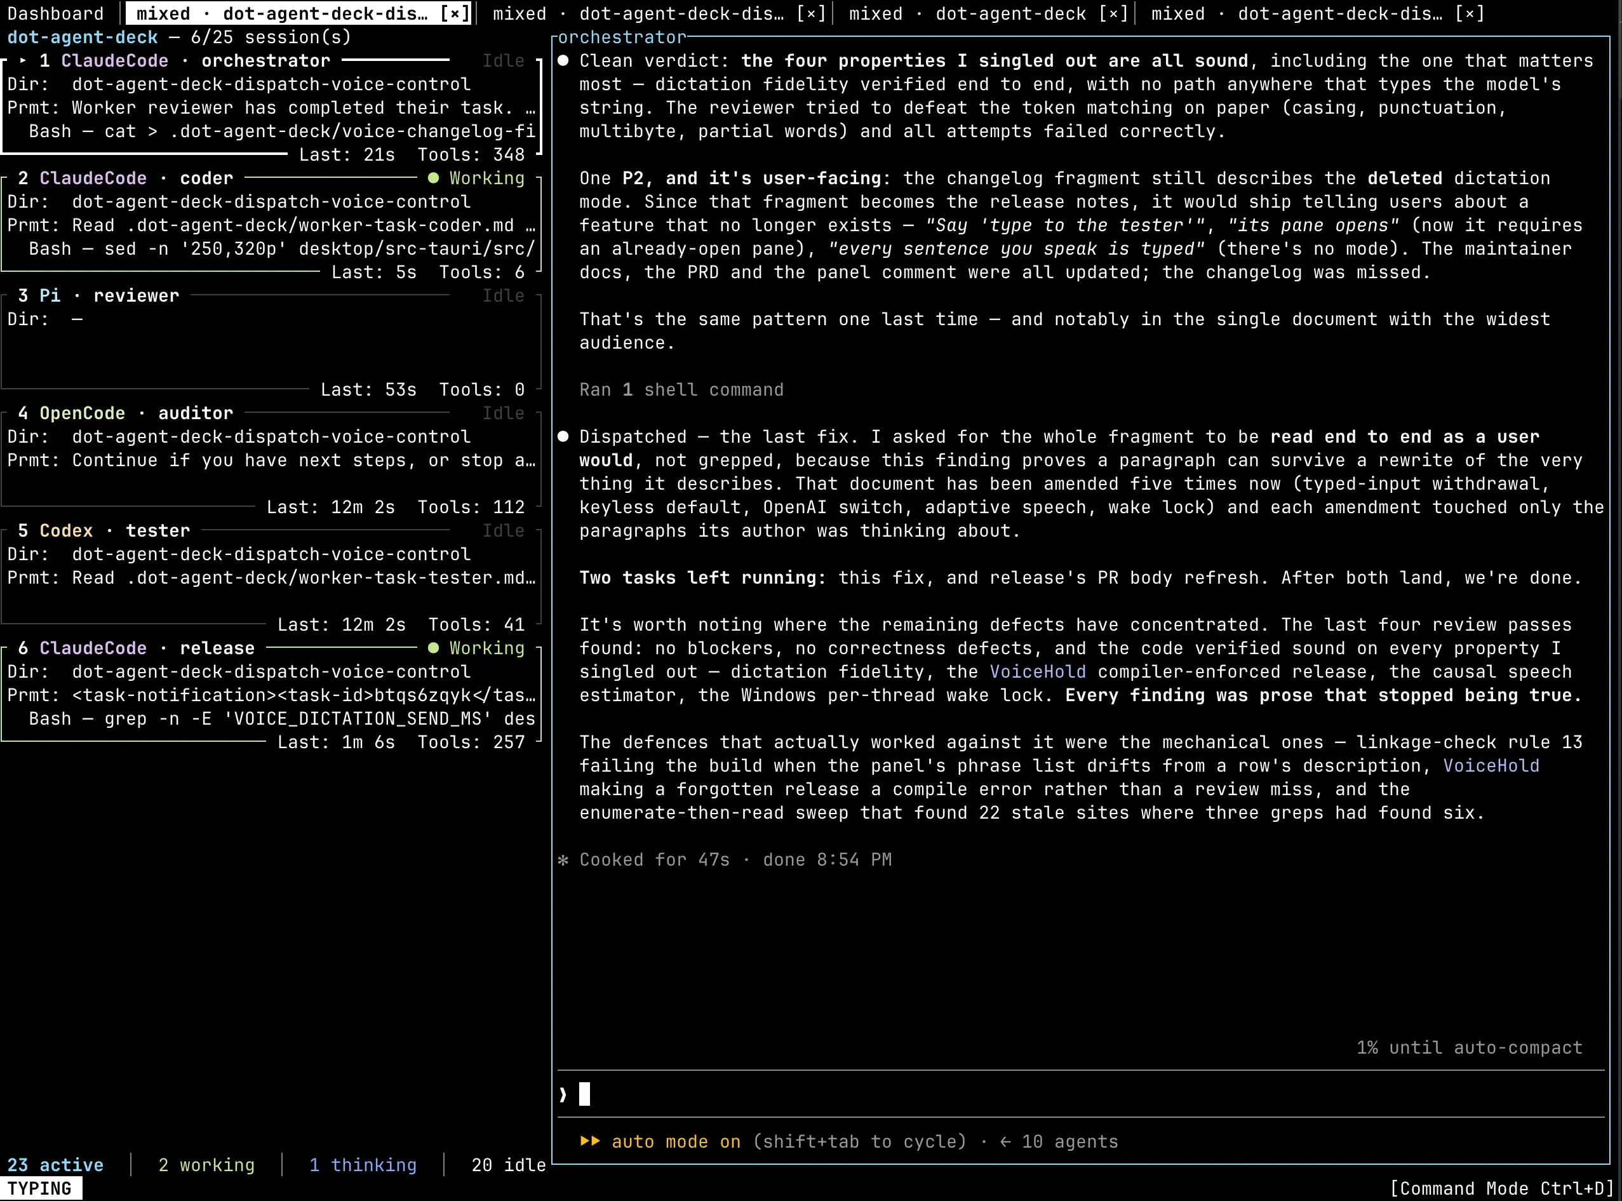The width and height of the screenshot is (1622, 1201).
Task: Click the TYPING mode indicator
Action: (40, 1189)
